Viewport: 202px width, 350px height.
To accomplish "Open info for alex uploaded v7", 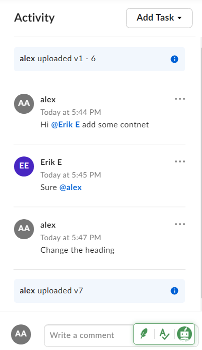I will pyautogui.click(x=174, y=291).
